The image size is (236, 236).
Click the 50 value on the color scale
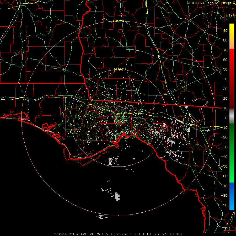225,69
